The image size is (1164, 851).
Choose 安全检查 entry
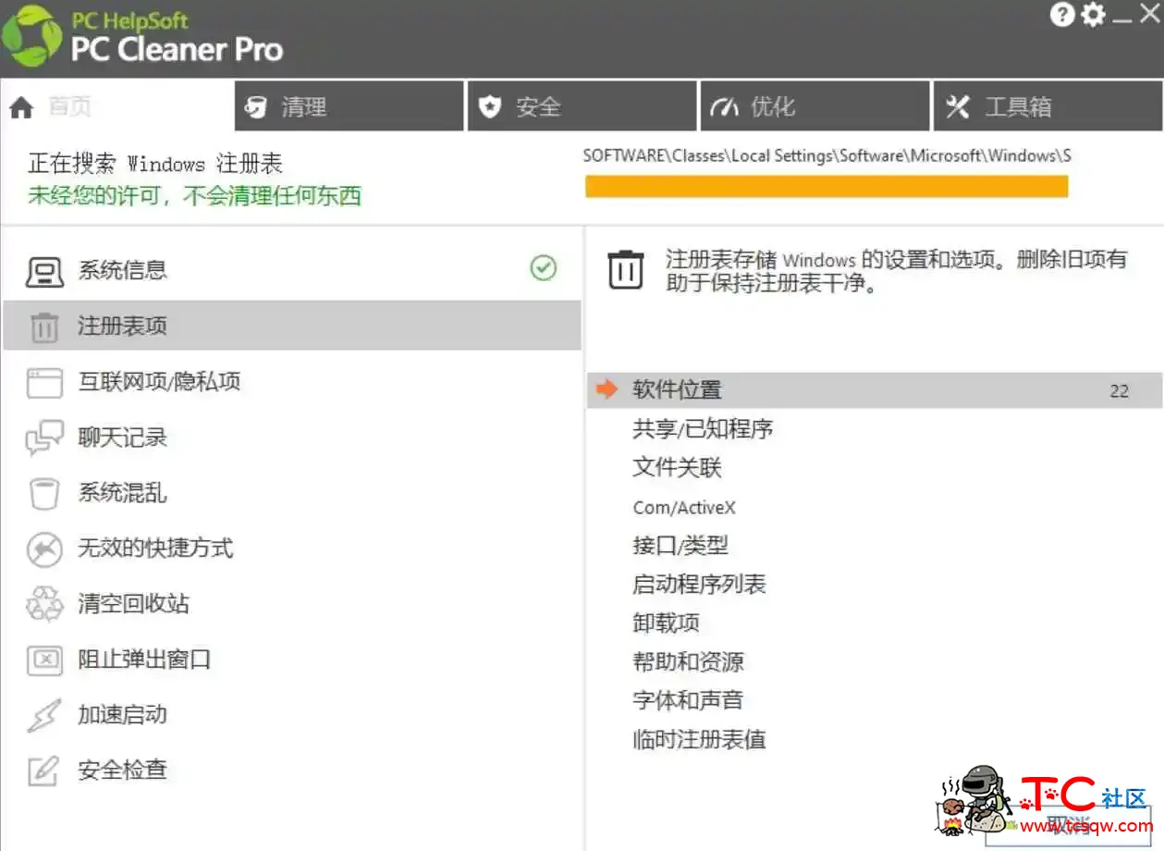coord(292,770)
